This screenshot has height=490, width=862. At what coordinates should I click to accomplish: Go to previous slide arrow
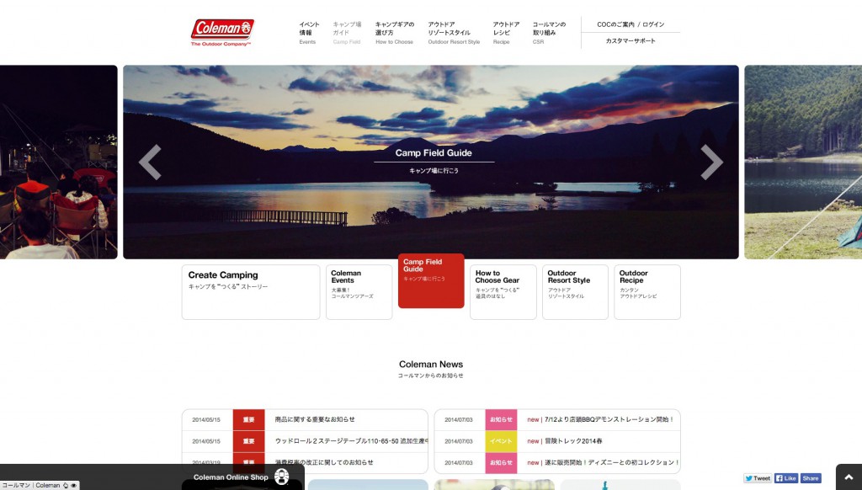point(150,162)
